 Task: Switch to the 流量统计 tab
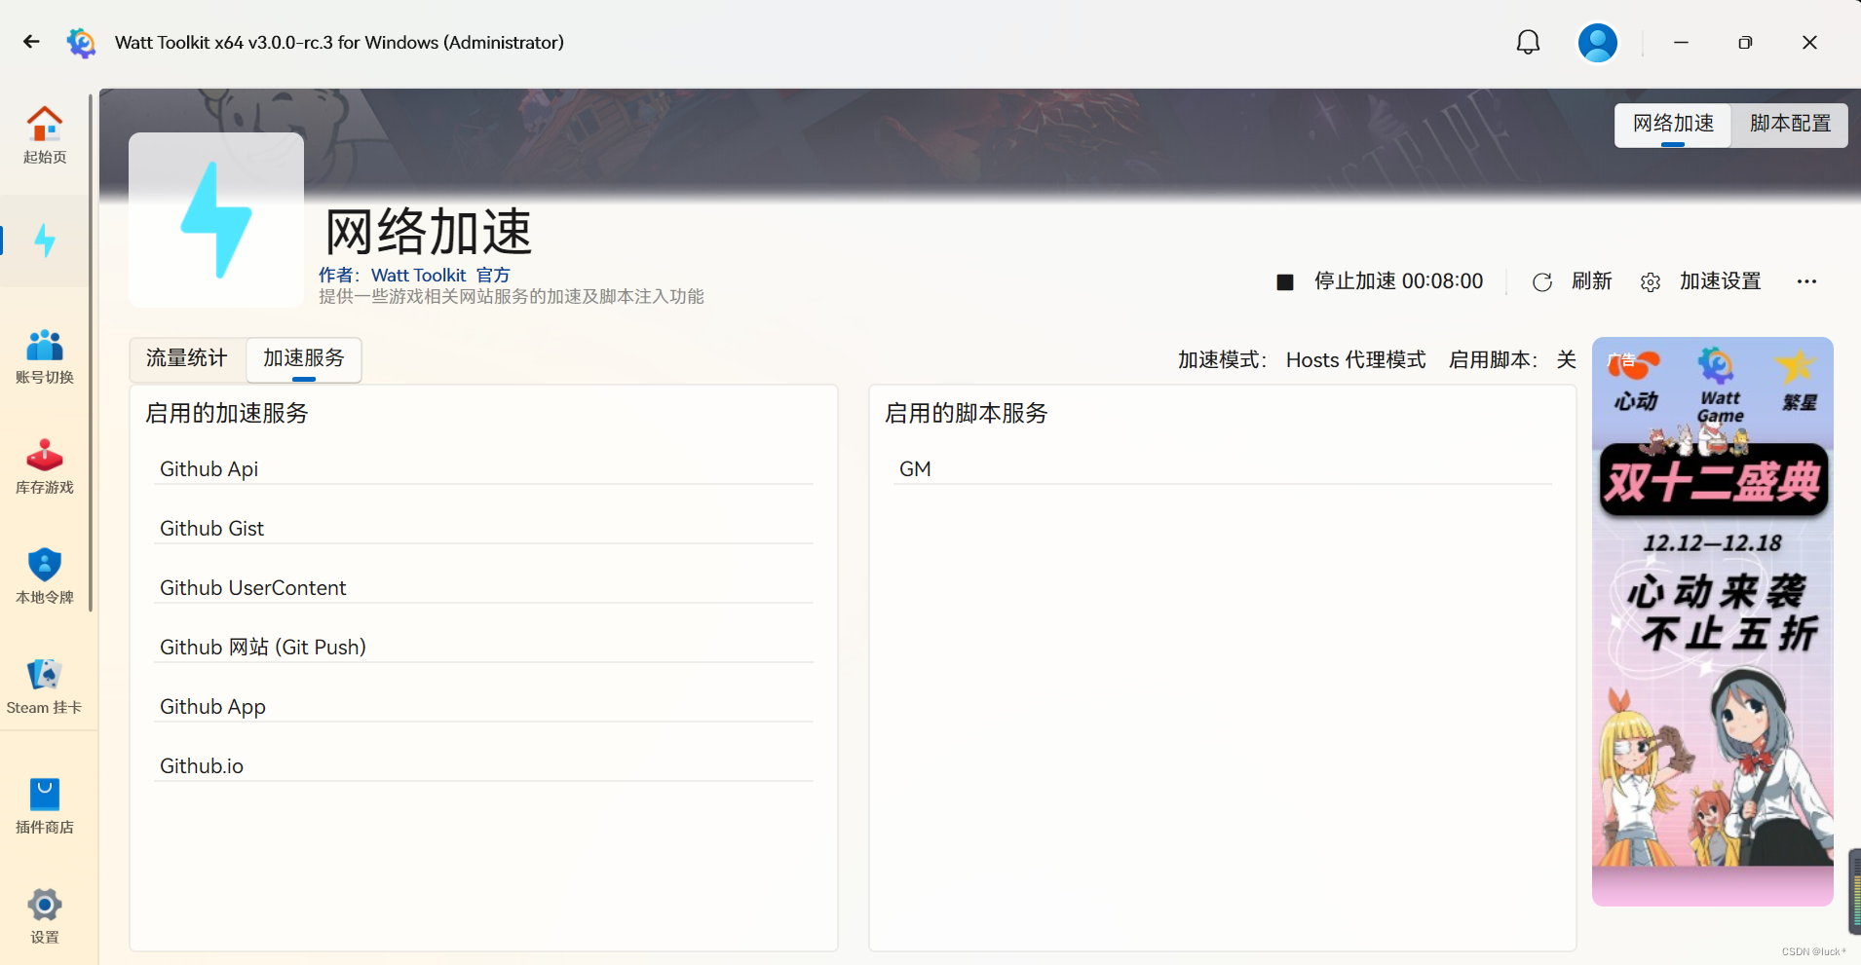pyautogui.click(x=185, y=358)
